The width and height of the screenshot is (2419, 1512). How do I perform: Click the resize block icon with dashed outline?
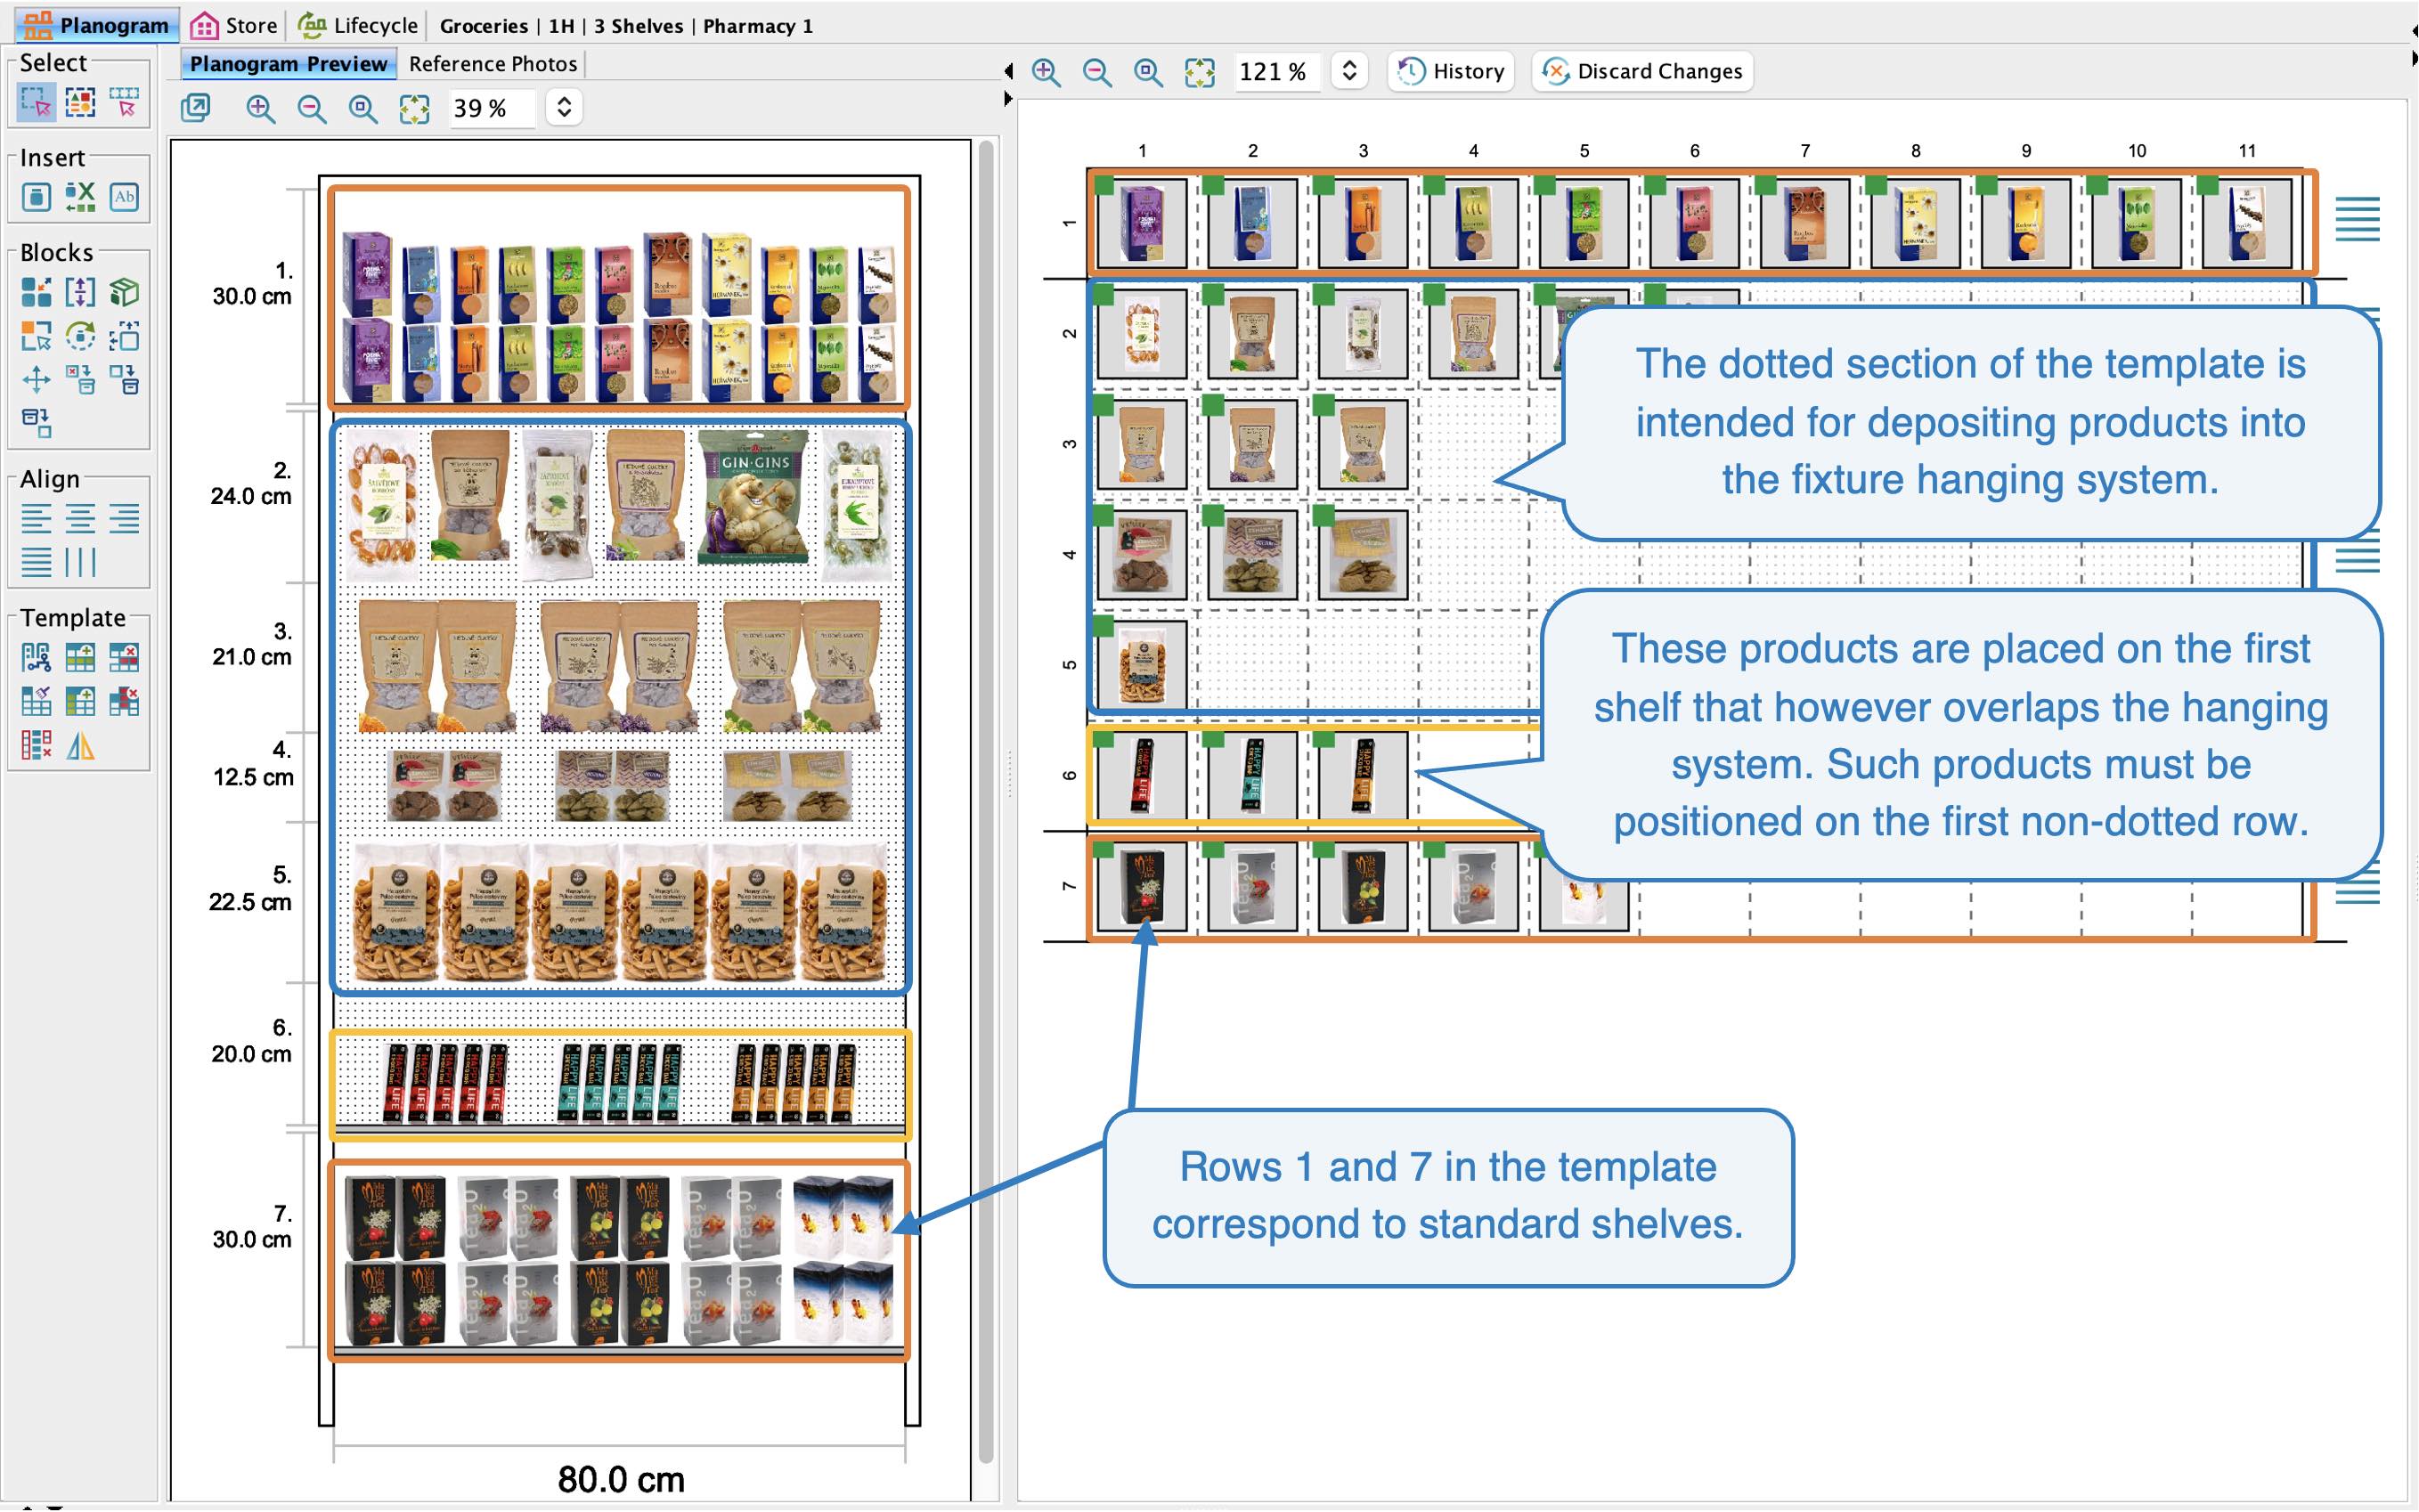[x=124, y=336]
